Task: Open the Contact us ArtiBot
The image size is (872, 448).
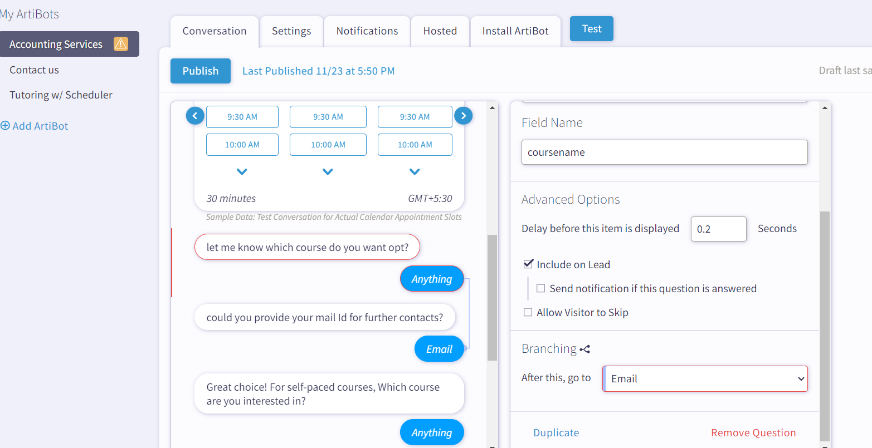Action: (34, 70)
